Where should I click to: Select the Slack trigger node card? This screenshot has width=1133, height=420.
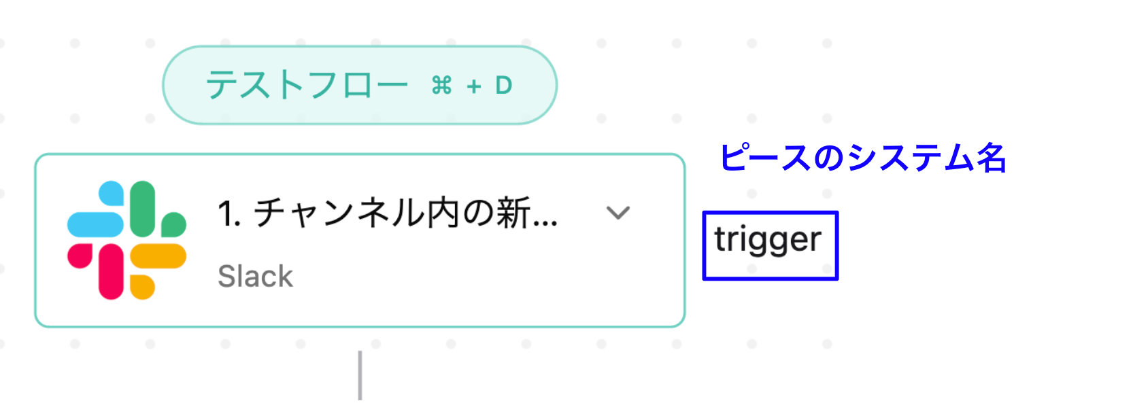(360, 239)
